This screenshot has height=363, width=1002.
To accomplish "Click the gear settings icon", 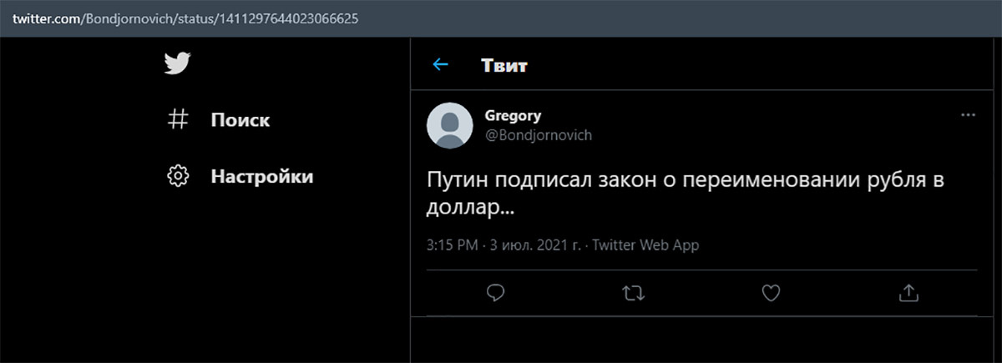I will [178, 176].
